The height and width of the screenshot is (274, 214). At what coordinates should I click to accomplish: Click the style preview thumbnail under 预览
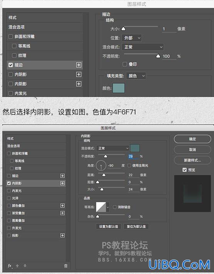pos(192,194)
